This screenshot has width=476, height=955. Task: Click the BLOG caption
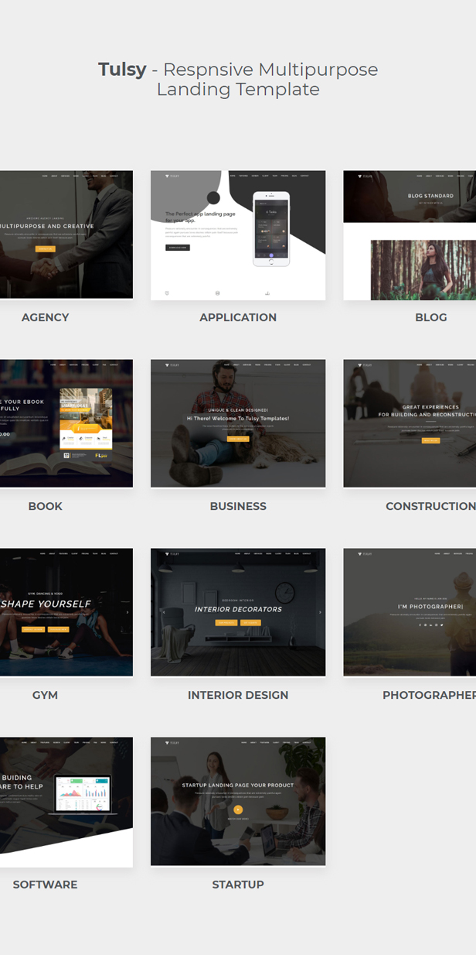[x=431, y=317]
